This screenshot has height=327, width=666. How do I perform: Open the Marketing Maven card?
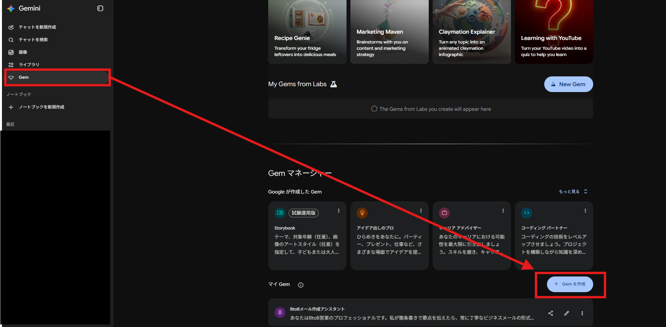tap(390, 32)
